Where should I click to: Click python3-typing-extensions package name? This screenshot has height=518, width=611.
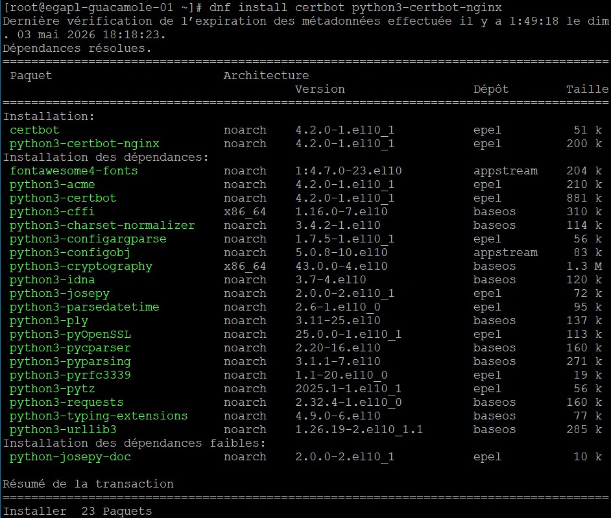pyautogui.click(x=99, y=416)
